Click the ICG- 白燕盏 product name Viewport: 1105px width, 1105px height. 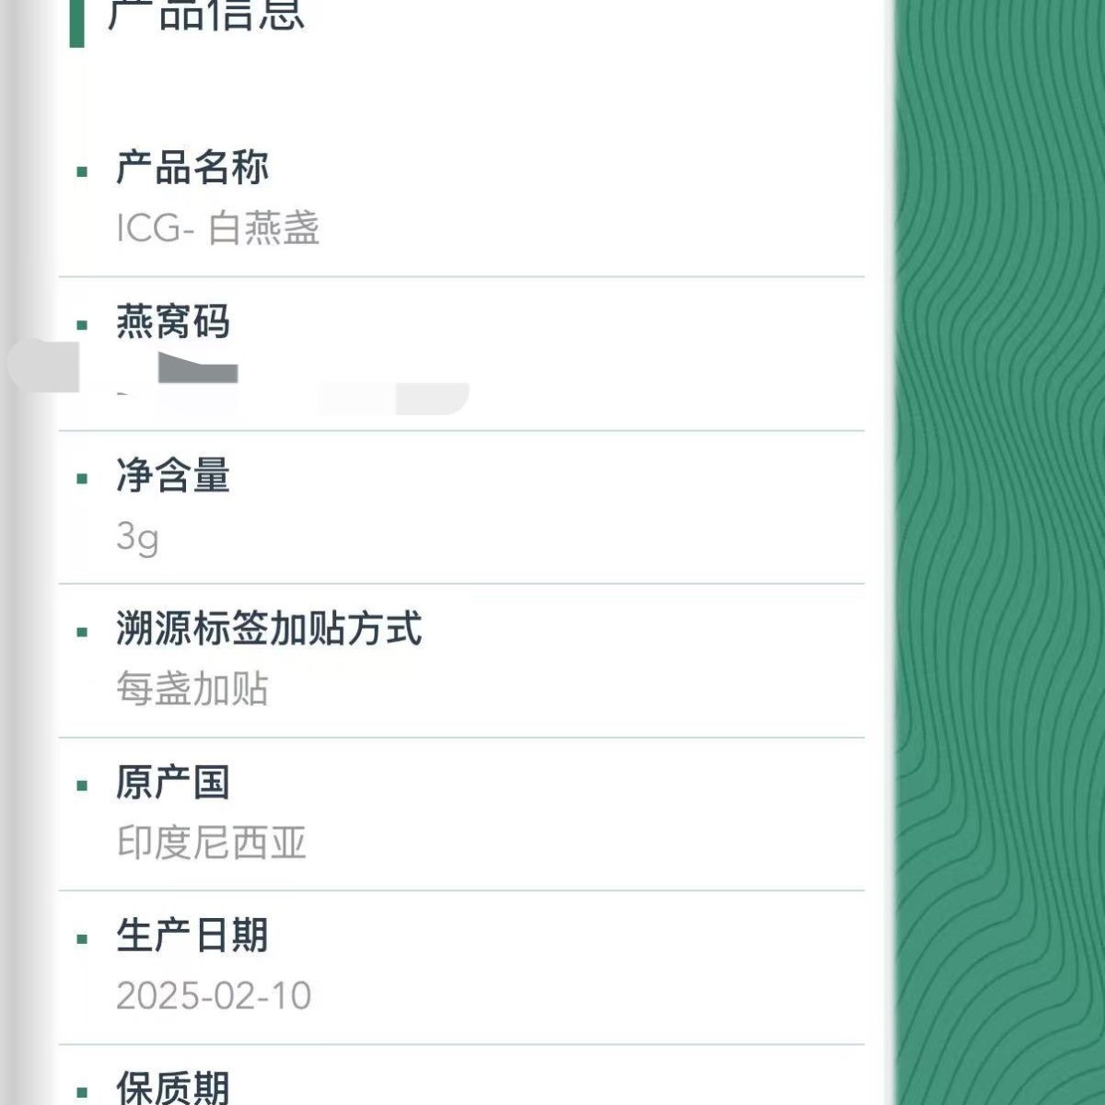coord(218,228)
